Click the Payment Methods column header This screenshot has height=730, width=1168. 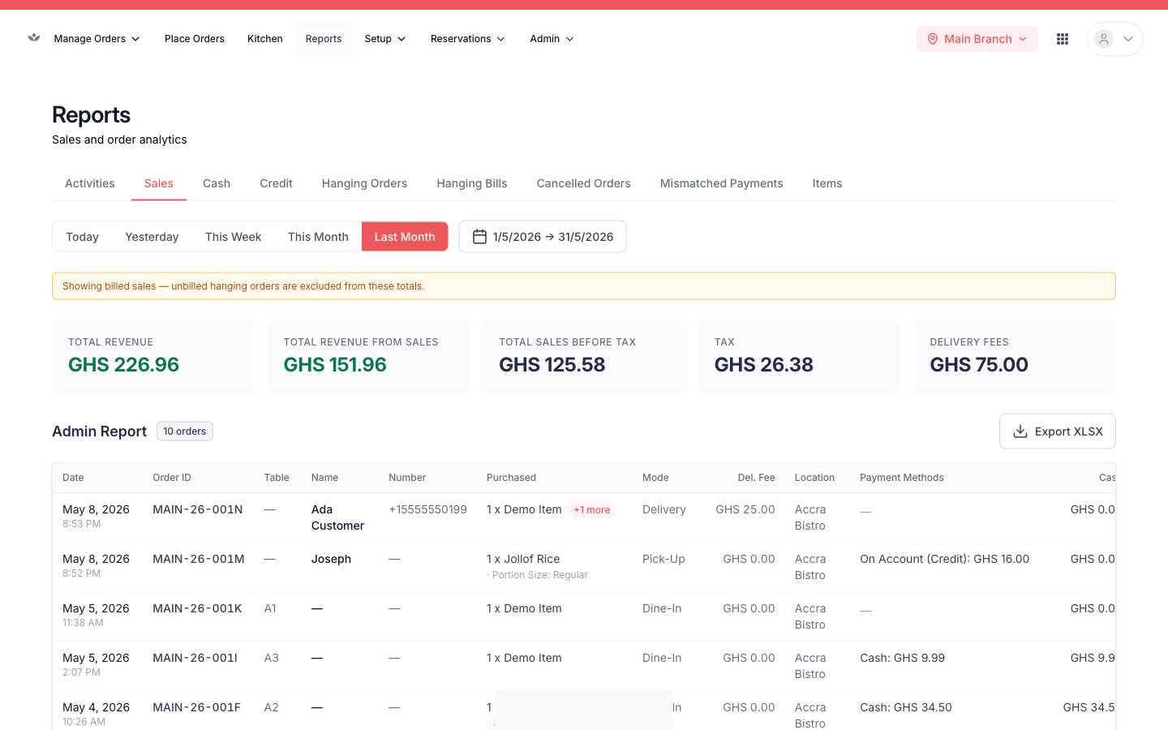(902, 478)
